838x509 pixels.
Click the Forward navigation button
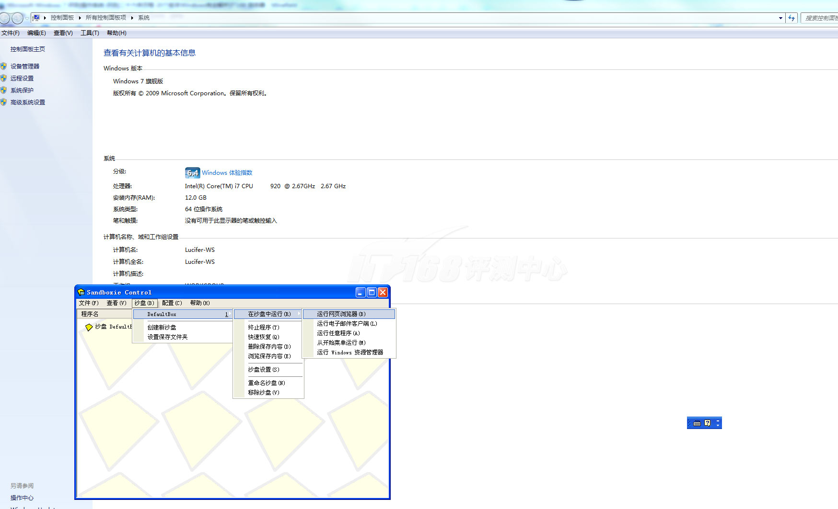point(17,18)
